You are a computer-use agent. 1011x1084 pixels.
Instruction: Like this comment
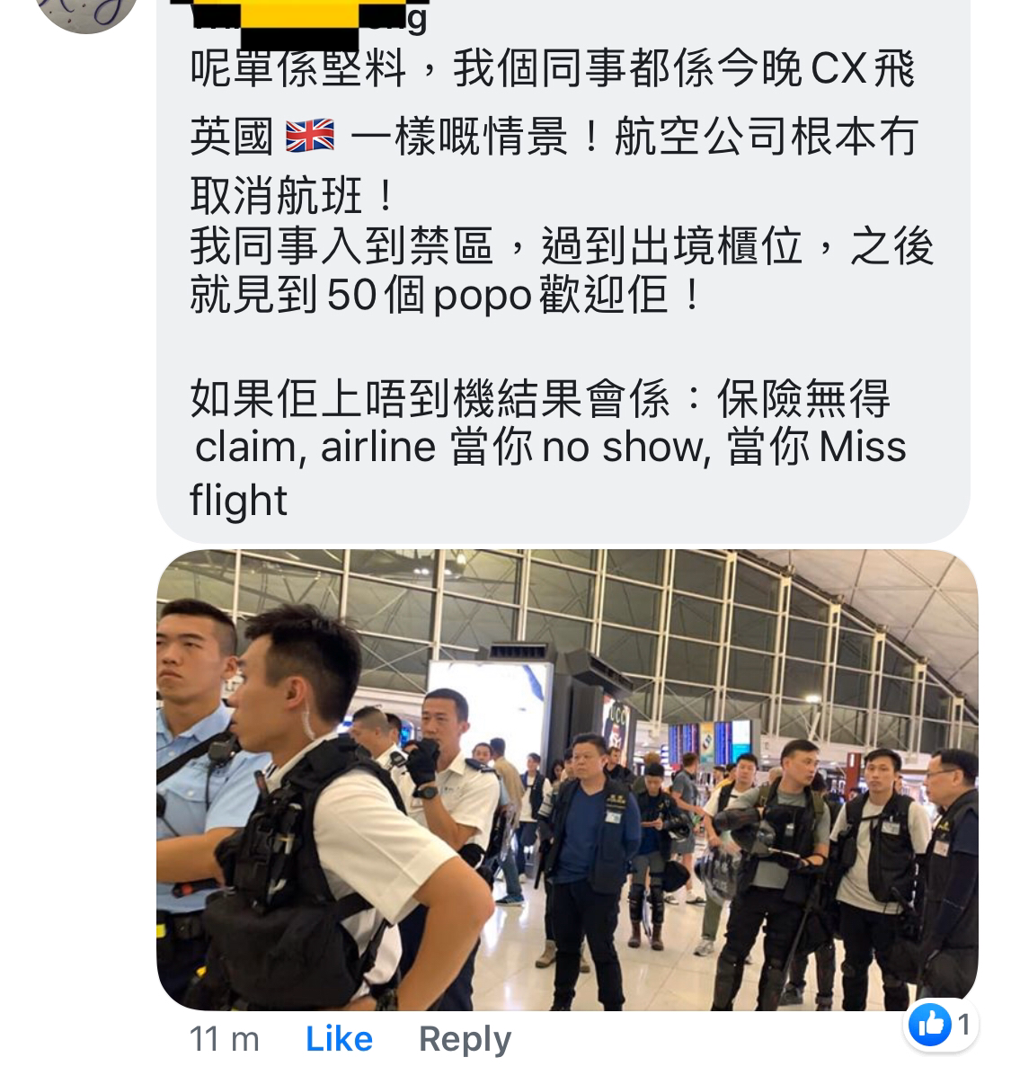click(x=339, y=1039)
